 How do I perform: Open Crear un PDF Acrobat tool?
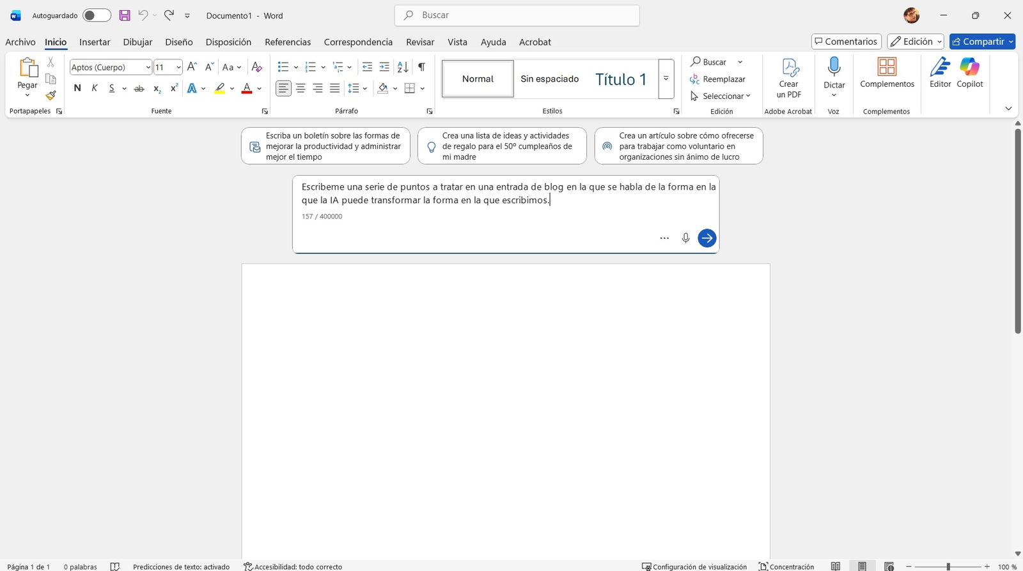click(x=788, y=78)
